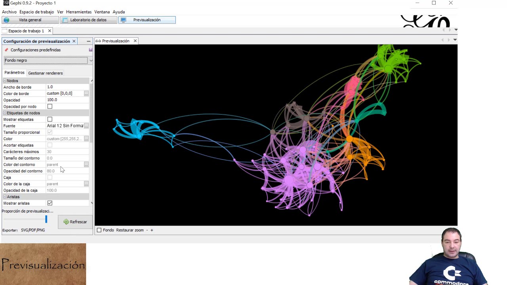This screenshot has height=285, width=507.
Task: Open the label Color editor button
Action: click(x=86, y=139)
